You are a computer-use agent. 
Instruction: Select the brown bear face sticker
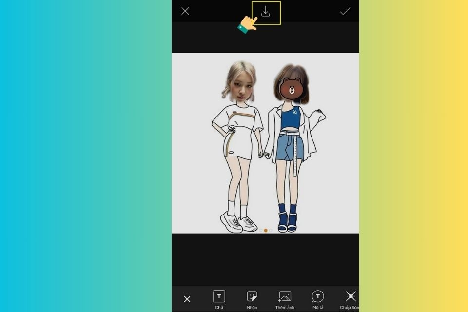(292, 88)
